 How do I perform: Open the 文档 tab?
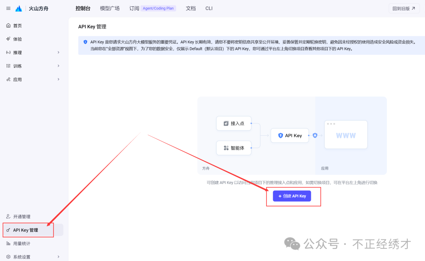click(191, 8)
